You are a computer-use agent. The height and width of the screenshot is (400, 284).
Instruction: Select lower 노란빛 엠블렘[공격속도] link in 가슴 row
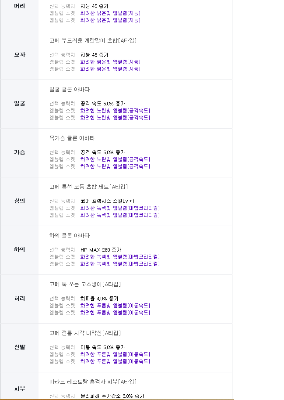[115, 166]
